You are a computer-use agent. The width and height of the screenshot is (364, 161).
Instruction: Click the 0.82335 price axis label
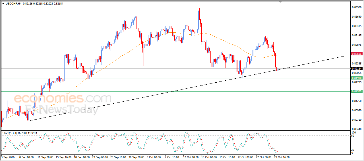357,63
